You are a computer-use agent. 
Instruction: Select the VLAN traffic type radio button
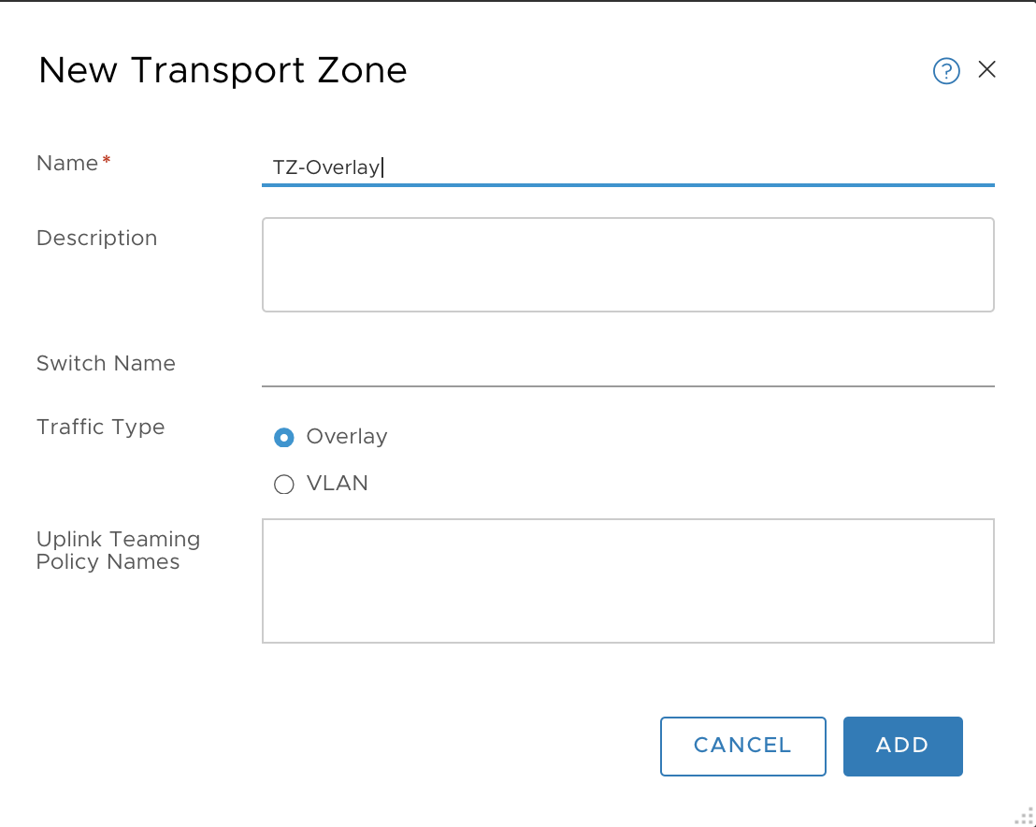coord(284,485)
